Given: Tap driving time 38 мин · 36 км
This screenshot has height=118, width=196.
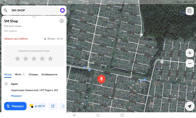Looking at the screenshot, I should (x=53, y=39).
